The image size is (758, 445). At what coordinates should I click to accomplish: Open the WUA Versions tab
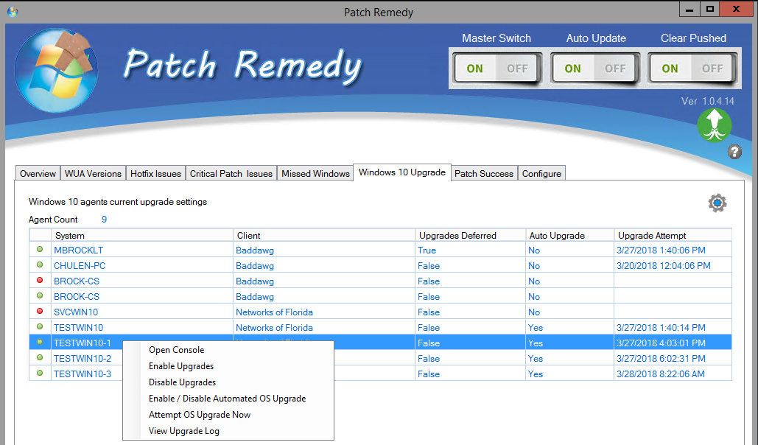point(93,174)
